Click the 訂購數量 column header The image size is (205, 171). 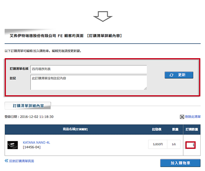coord(192,130)
